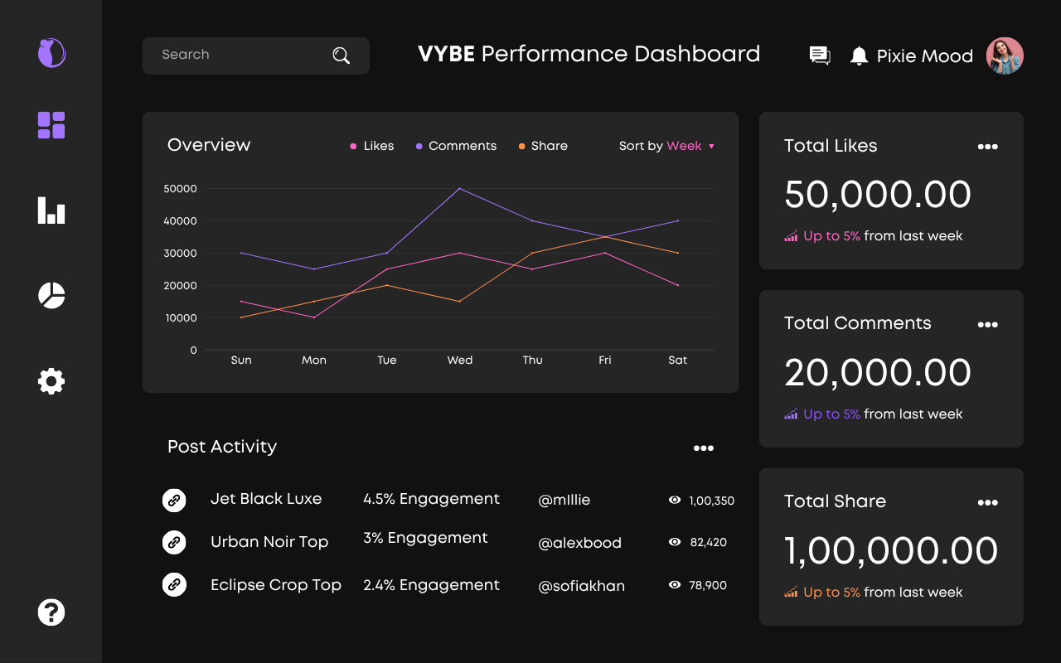Open the dashboard grid view from sidebar
The width and height of the screenshot is (1061, 663).
(x=51, y=124)
